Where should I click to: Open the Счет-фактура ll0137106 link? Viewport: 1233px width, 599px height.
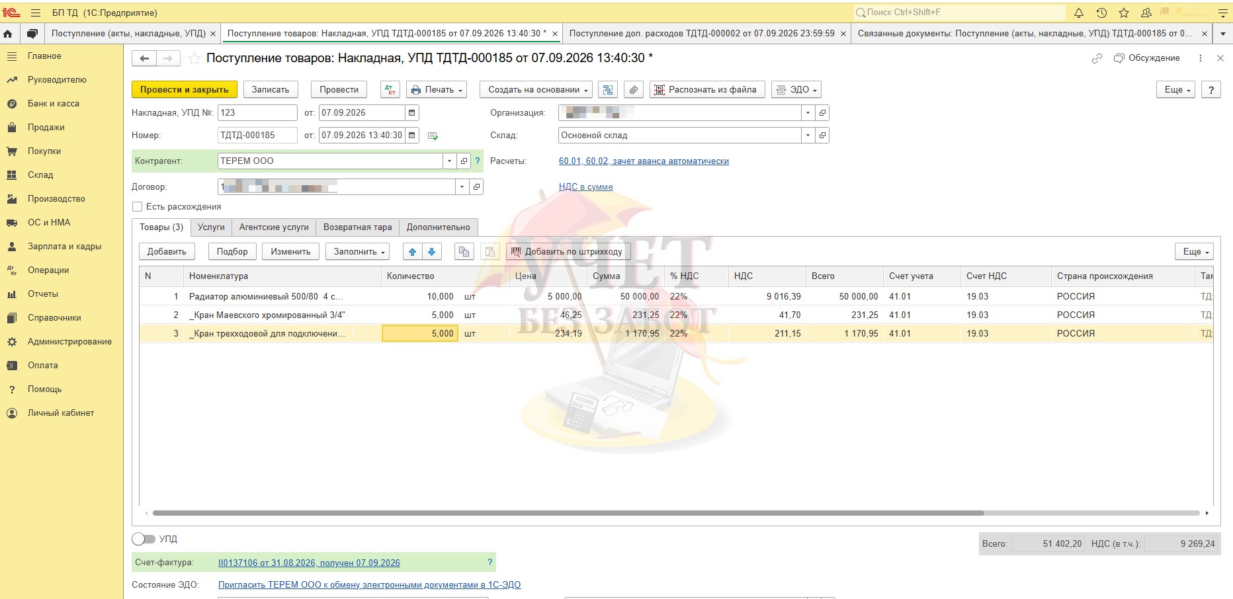point(309,563)
